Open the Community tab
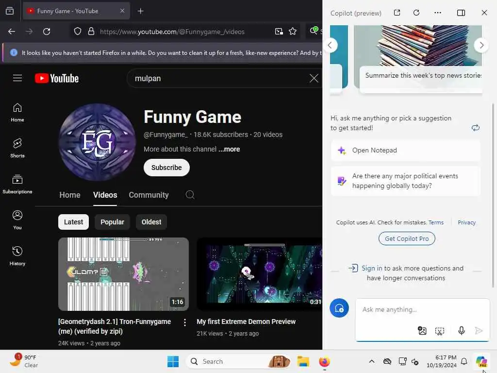Image resolution: width=497 pixels, height=373 pixels. tap(149, 195)
